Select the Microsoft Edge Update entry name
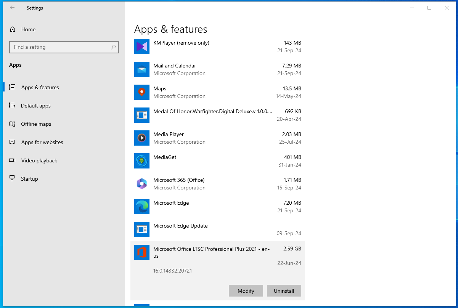Image resolution: width=458 pixels, height=308 pixels. (180, 226)
